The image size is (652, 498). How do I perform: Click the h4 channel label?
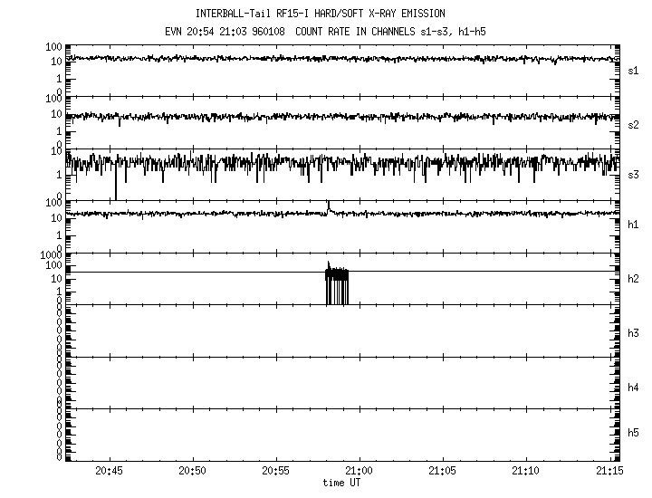coord(634,387)
